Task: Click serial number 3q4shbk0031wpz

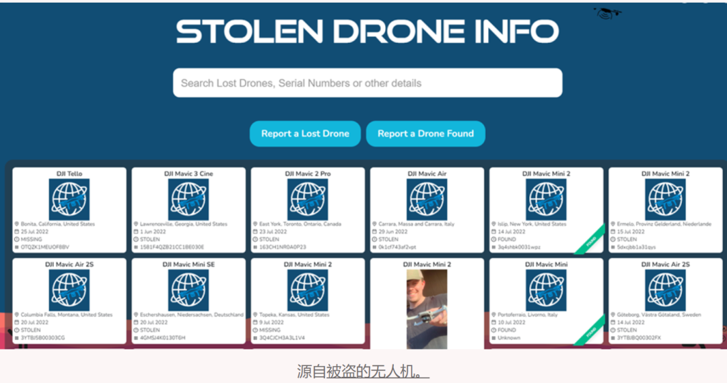Action: (x=519, y=247)
